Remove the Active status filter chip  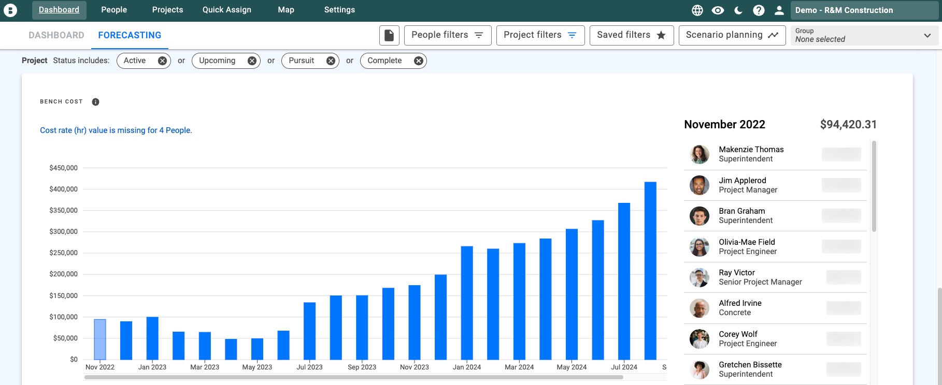(162, 61)
